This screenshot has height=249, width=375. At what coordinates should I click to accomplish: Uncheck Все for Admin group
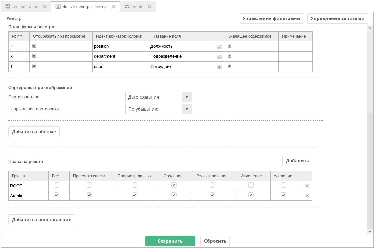click(x=57, y=195)
